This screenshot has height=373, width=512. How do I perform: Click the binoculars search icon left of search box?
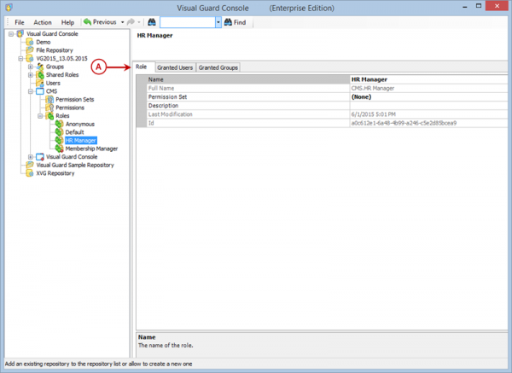[152, 22]
